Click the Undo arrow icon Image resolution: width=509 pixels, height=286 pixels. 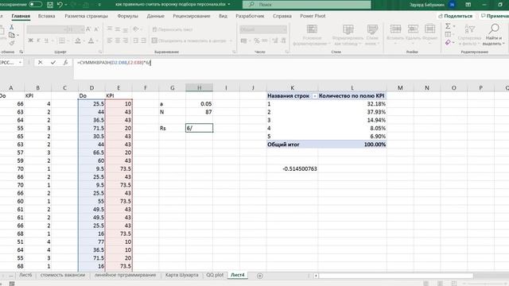pyautogui.click(x=60, y=5)
